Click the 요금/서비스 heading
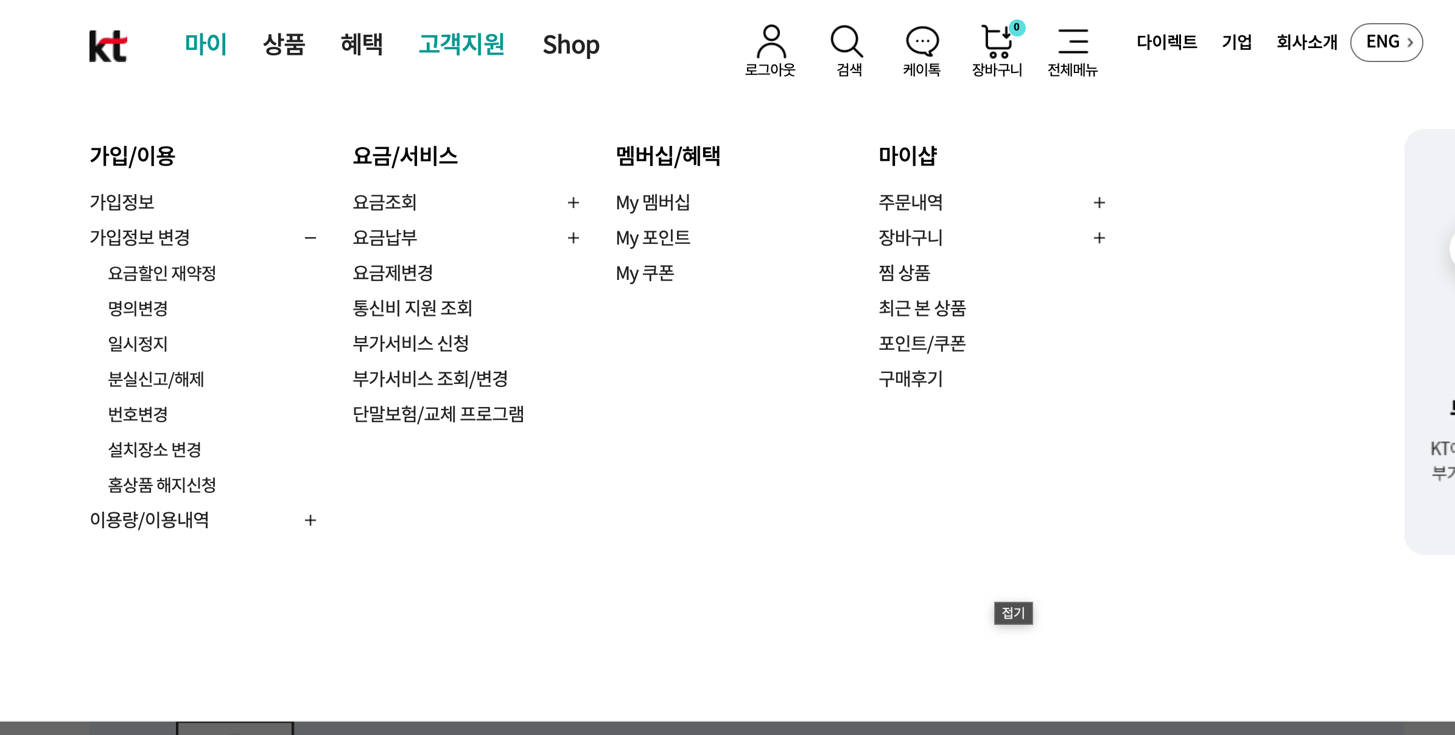 [x=405, y=156]
